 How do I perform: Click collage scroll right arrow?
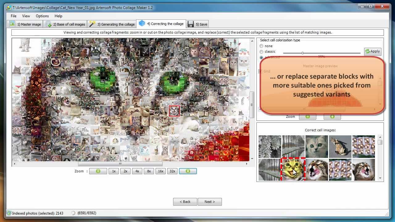[247, 164]
